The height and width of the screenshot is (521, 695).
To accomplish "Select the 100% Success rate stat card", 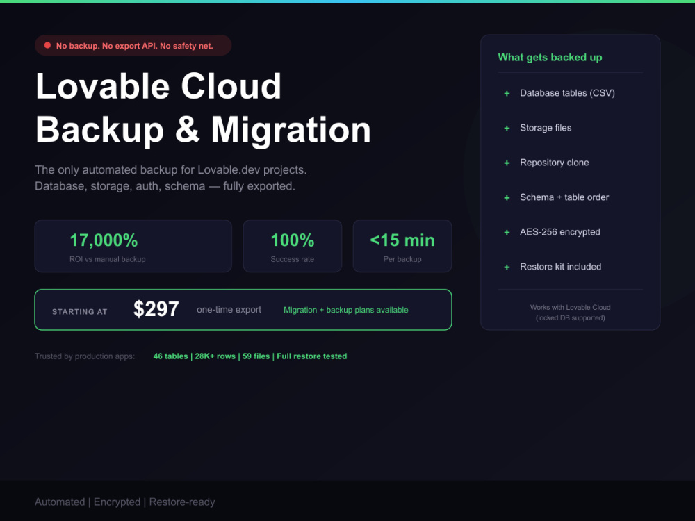I will pos(293,246).
